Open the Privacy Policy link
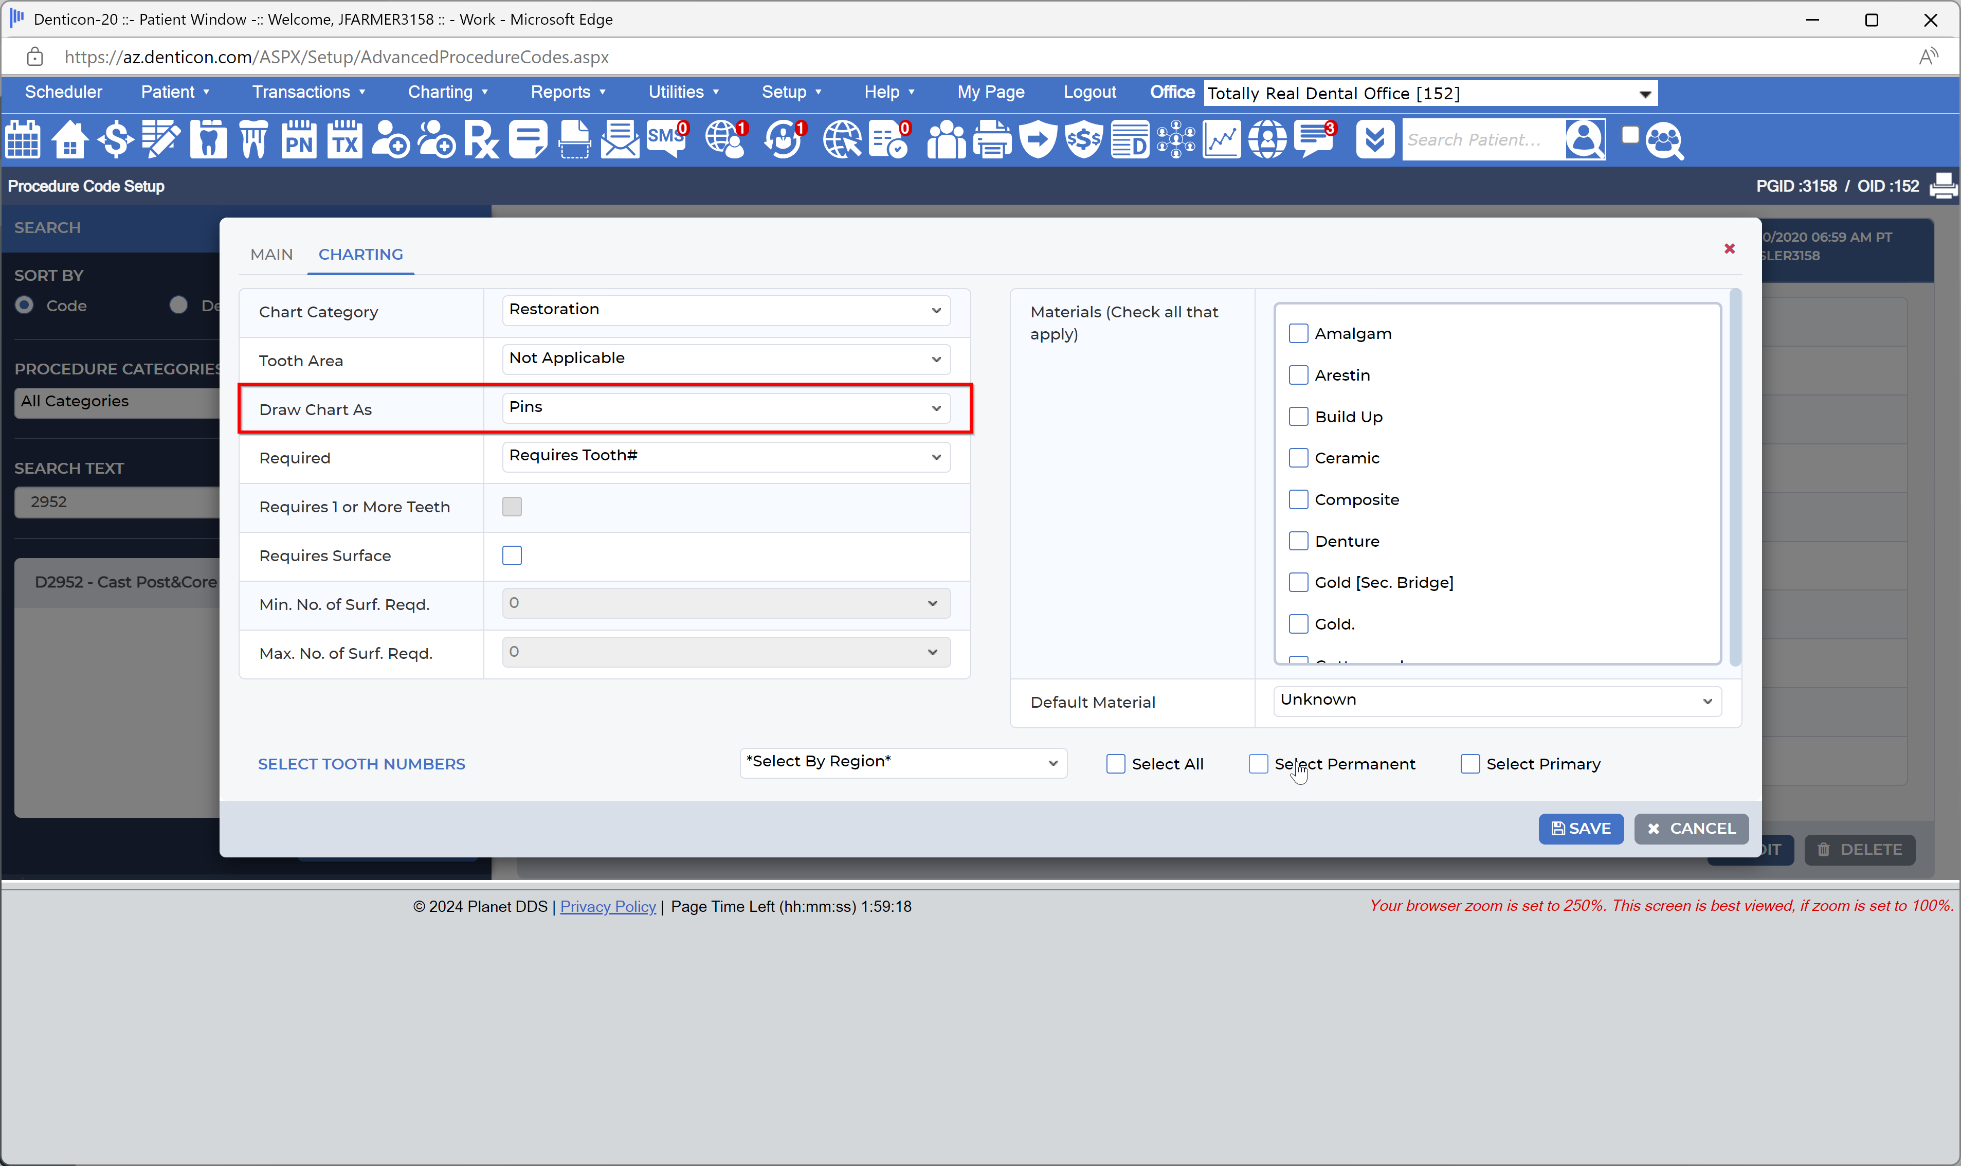1961x1166 pixels. click(608, 906)
